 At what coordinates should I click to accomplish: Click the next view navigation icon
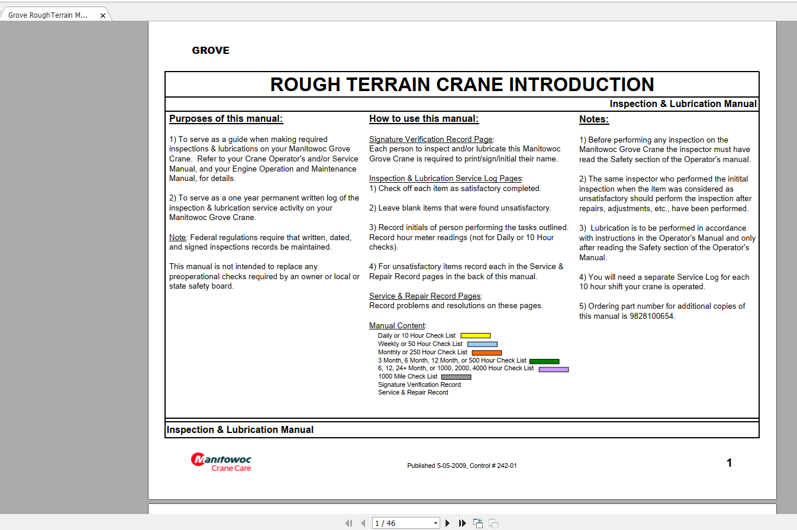tap(493, 523)
